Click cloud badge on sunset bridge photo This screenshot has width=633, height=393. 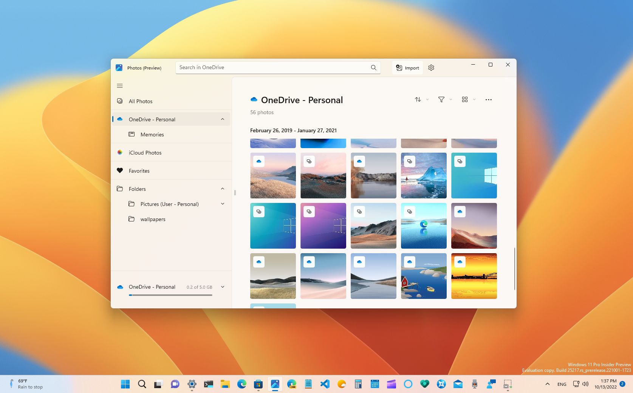pyautogui.click(x=460, y=261)
